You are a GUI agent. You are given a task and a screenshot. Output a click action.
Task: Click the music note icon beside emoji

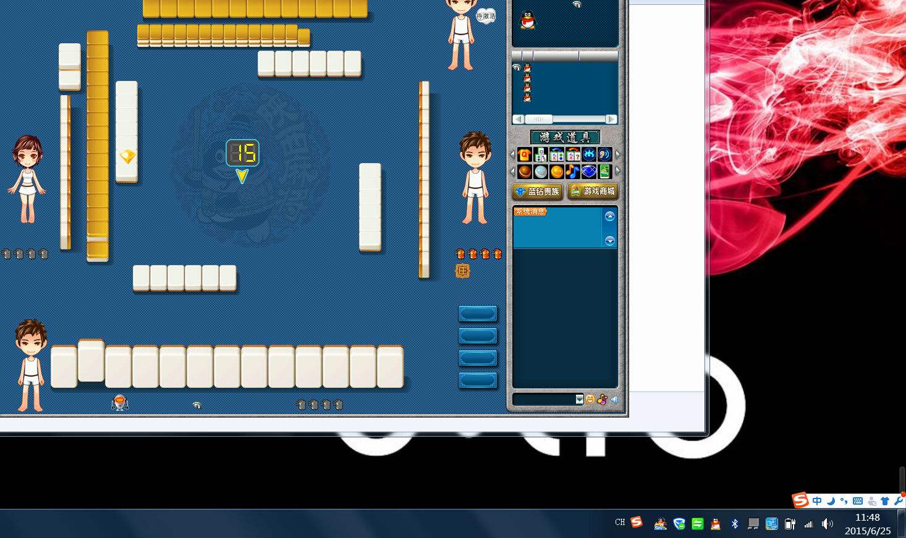pyautogui.click(x=602, y=400)
